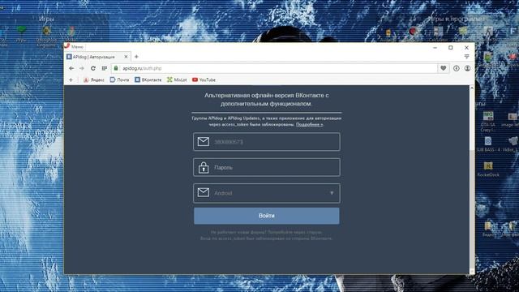Open the start page speed dial icon

pyautogui.click(x=105, y=68)
